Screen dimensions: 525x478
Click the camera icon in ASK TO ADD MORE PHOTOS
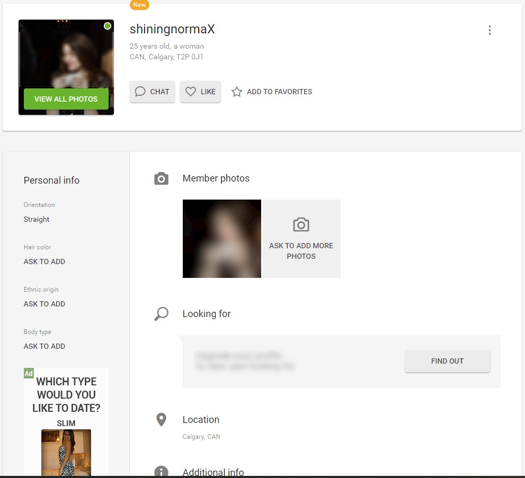point(301,224)
